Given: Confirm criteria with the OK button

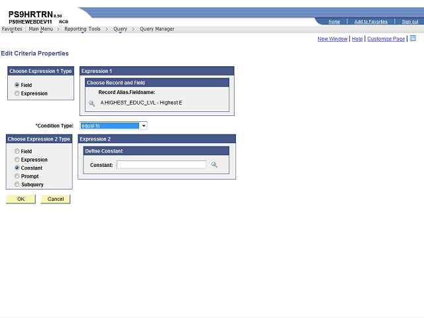Looking at the screenshot, I should click(x=21, y=199).
